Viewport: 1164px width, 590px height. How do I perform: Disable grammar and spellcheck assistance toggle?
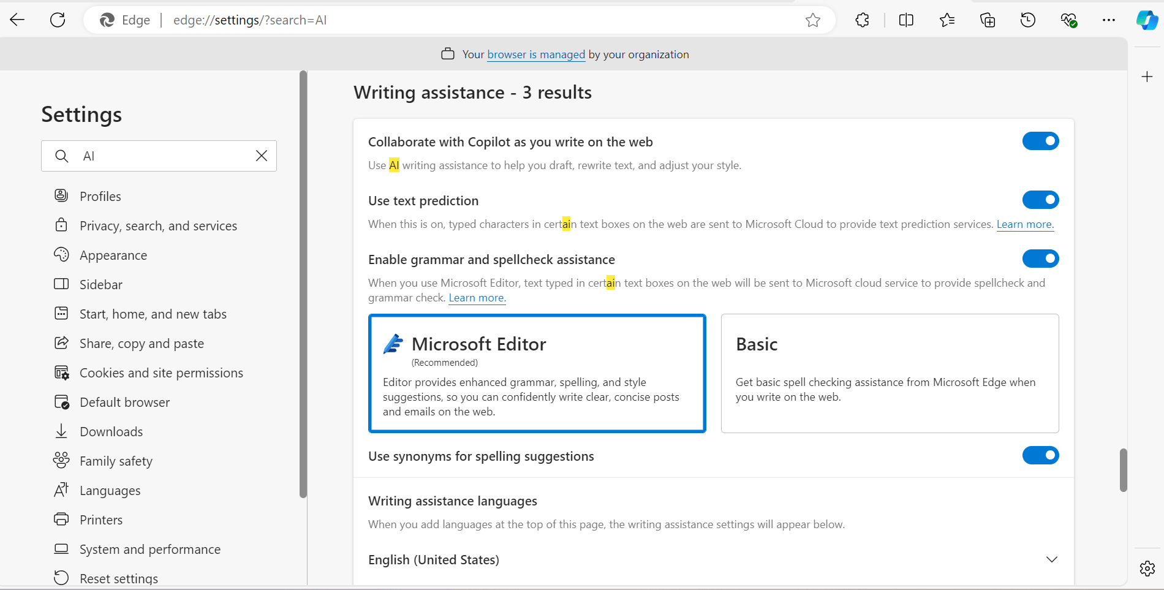point(1040,259)
